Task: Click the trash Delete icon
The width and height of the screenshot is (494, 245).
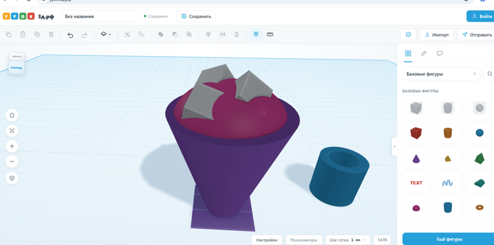Action: pyautogui.click(x=51, y=34)
